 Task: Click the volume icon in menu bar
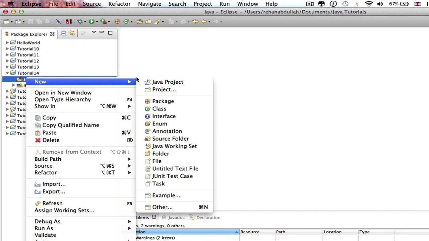pyautogui.click(x=380, y=4)
